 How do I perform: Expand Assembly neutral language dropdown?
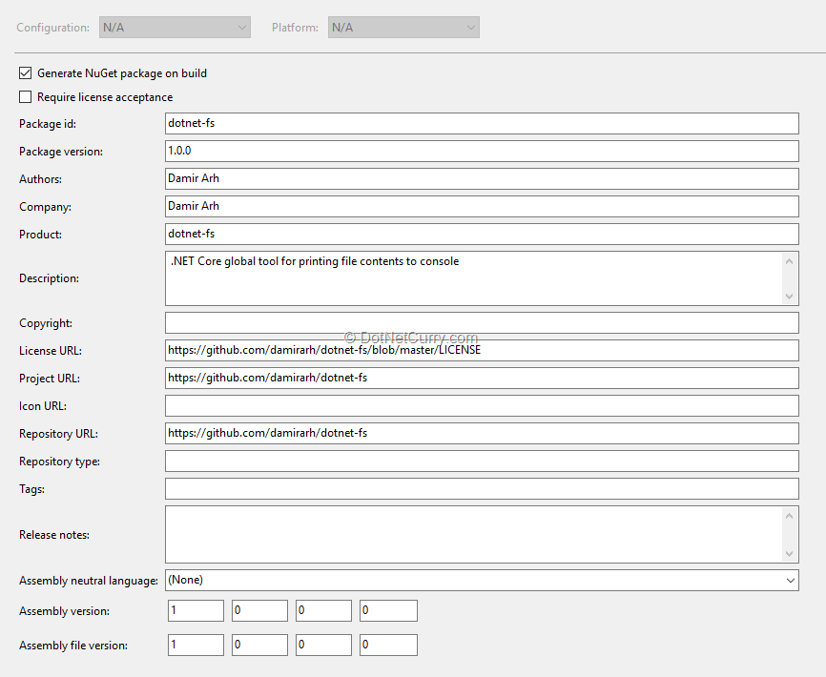[x=482, y=580]
